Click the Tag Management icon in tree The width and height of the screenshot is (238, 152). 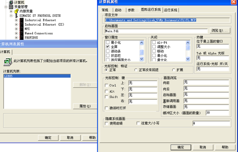tap(11, 7)
